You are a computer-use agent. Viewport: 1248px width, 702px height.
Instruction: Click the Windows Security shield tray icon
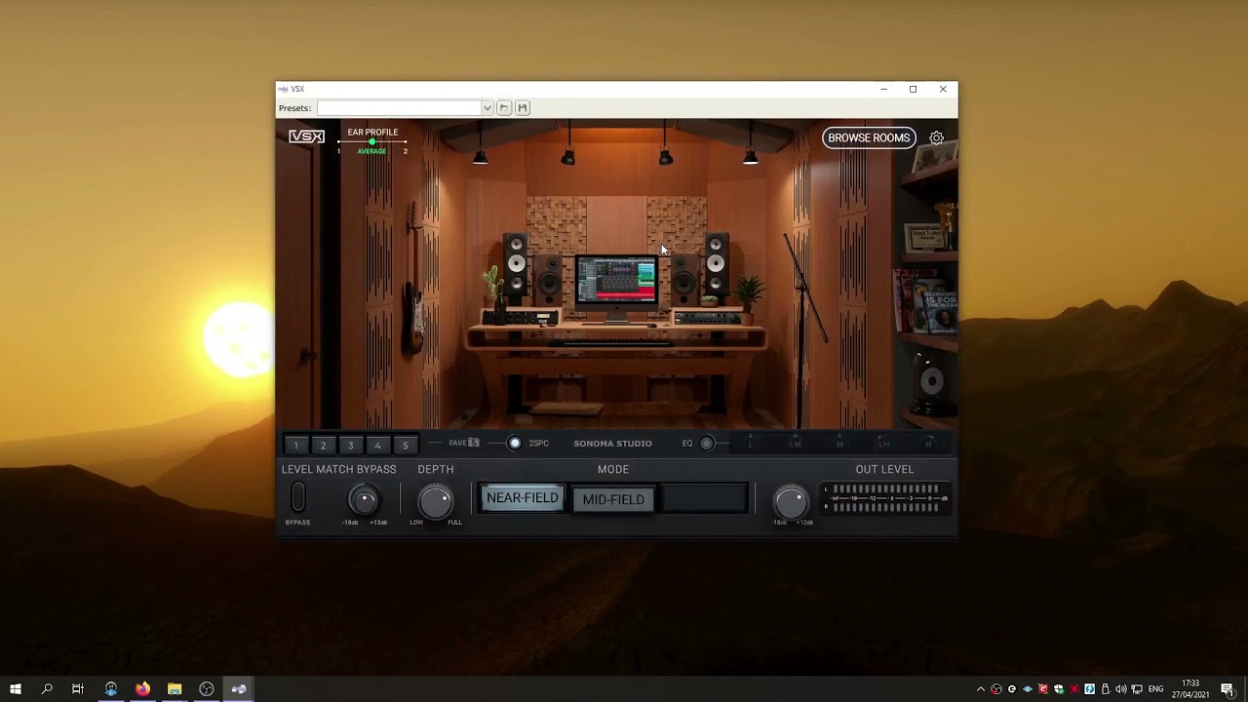[1059, 689]
